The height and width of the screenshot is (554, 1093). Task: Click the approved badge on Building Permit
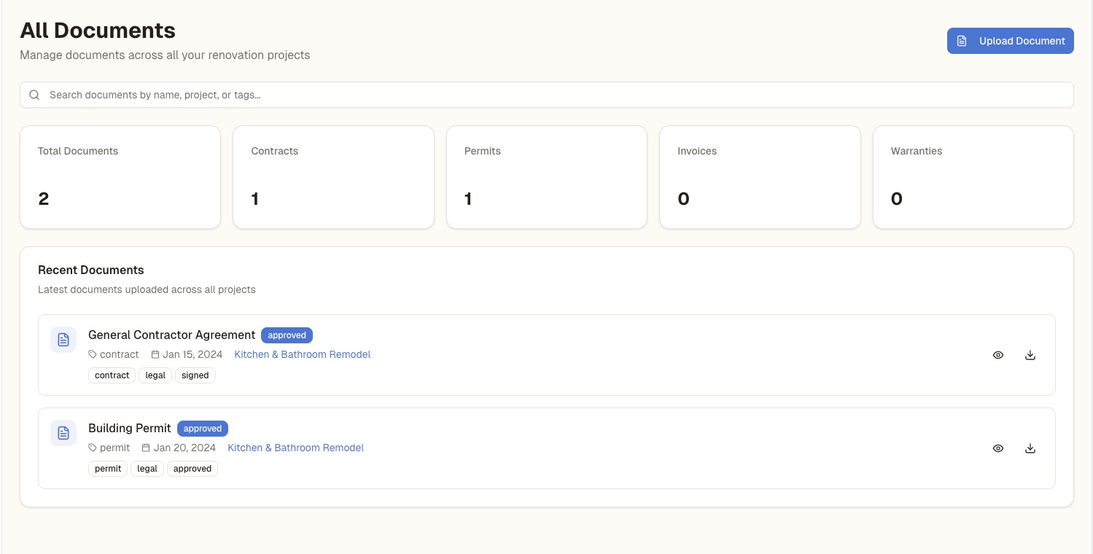pos(203,428)
